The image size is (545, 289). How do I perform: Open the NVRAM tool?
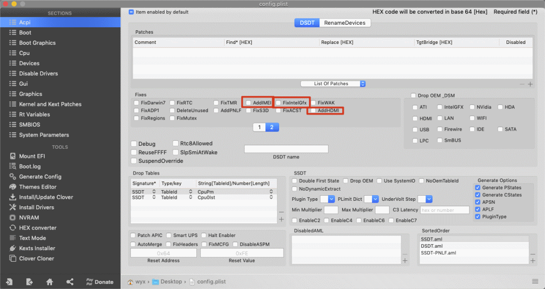point(29,217)
